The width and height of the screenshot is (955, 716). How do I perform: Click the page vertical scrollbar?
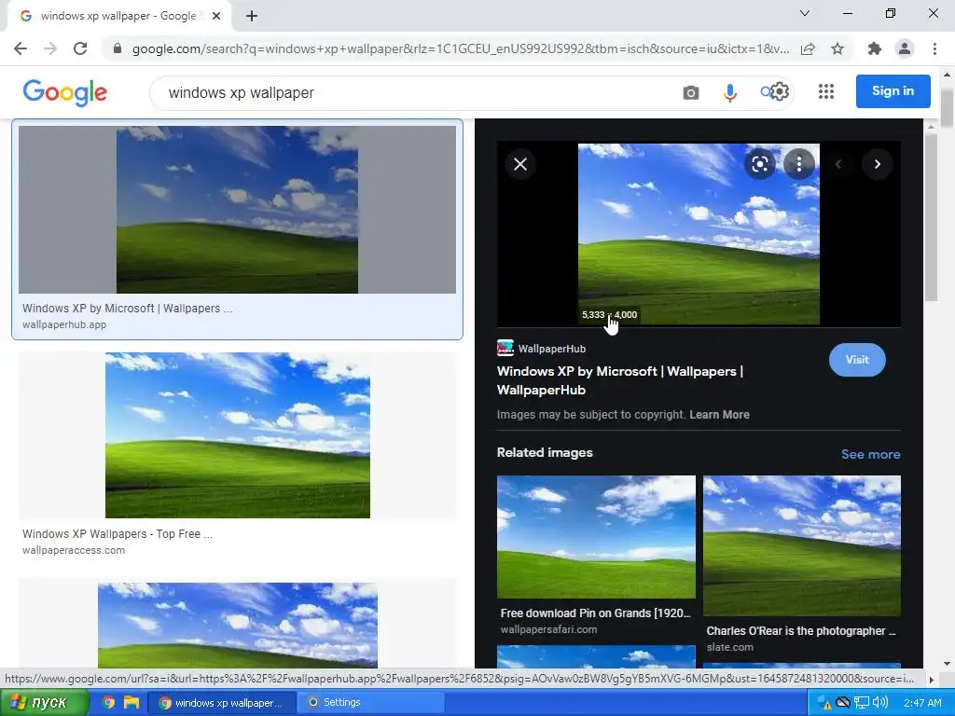[x=948, y=106]
